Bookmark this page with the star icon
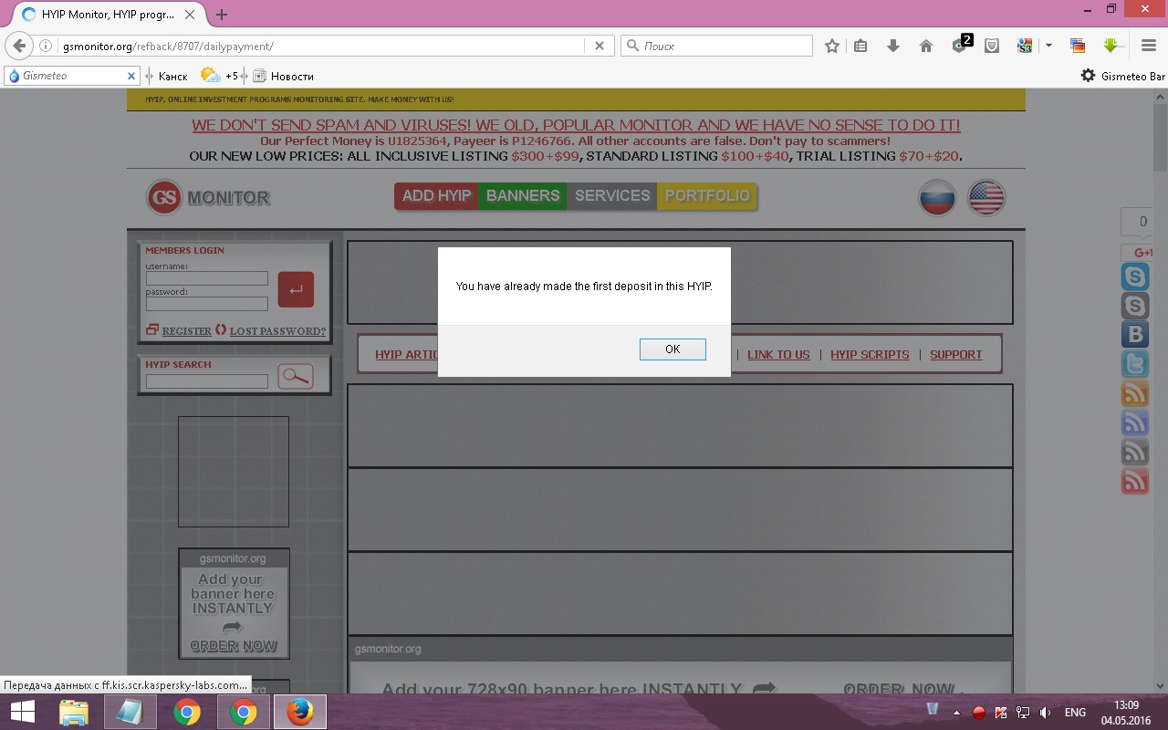 point(831,46)
